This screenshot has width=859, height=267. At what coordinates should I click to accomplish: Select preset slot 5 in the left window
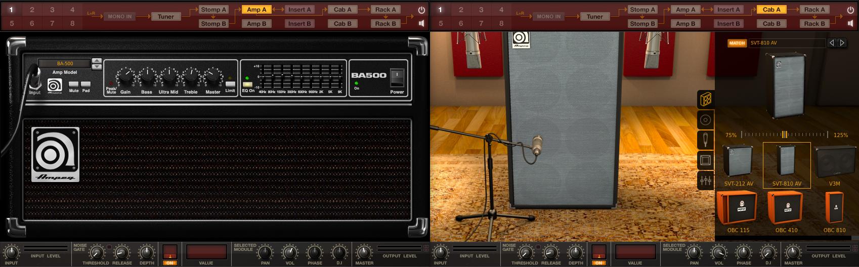(x=12, y=23)
